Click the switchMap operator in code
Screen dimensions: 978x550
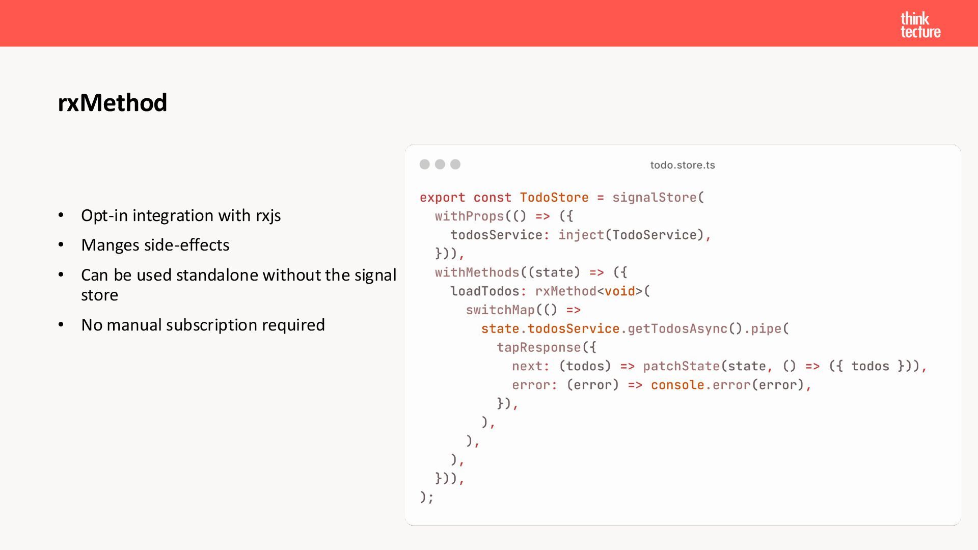500,310
